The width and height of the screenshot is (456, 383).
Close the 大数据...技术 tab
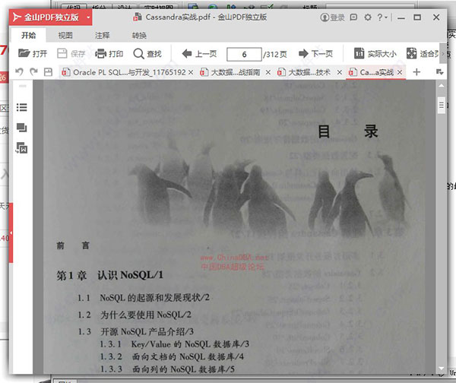[340, 72]
